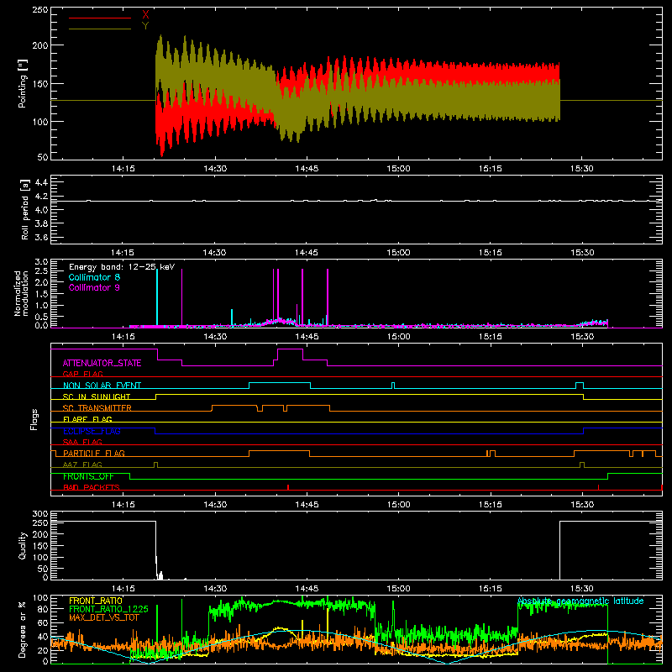Select the olive Y legend line sample

(x=100, y=29)
